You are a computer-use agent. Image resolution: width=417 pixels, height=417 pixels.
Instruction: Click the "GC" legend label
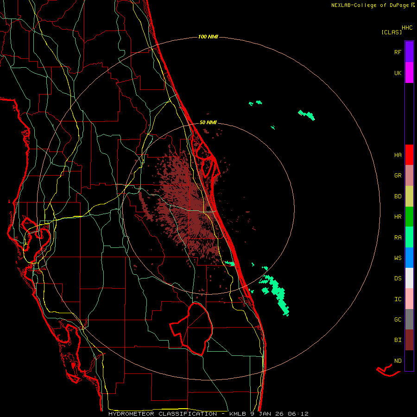(398, 320)
